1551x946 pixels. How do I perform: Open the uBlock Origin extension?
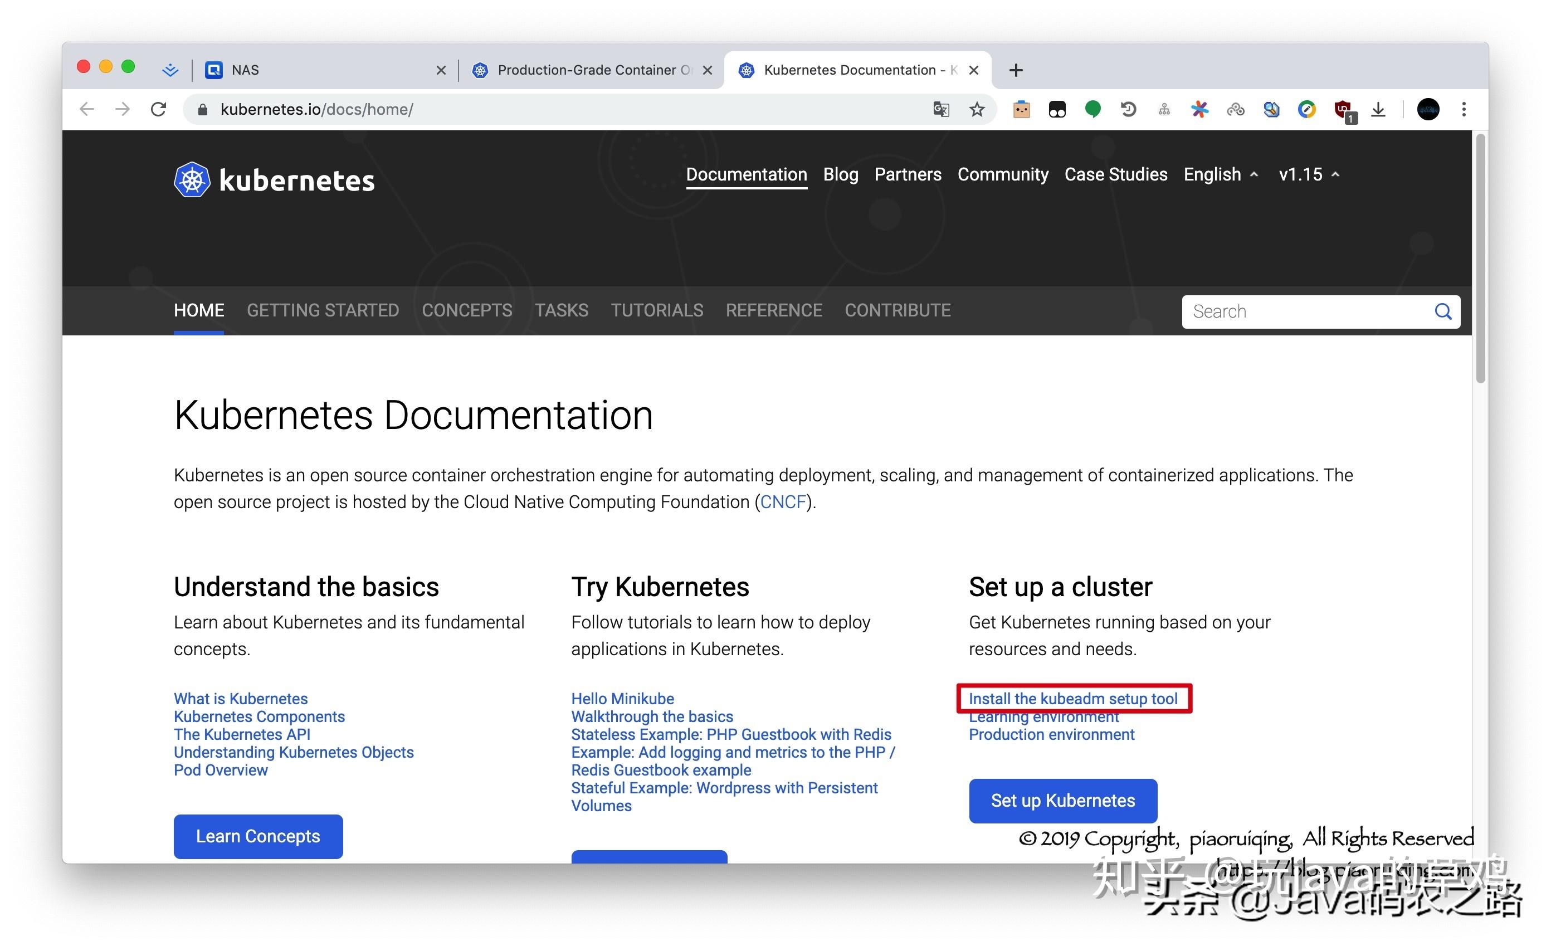pos(1344,109)
